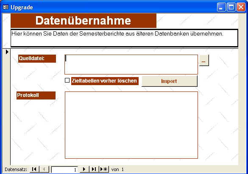Browse for the source file with the ... button
248x174 pixels.
click(x=204, y=61)
